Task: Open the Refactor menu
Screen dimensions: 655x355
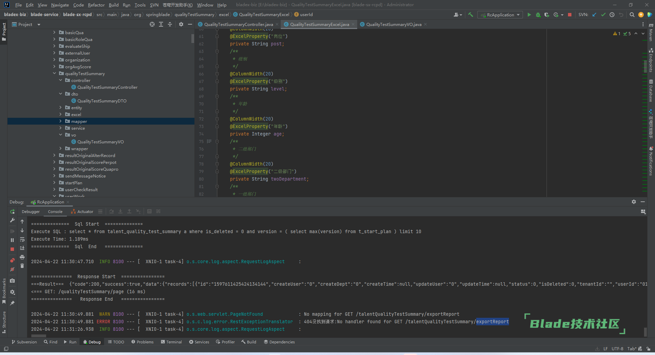Action: pyautogui.click(x=96, y=5)
